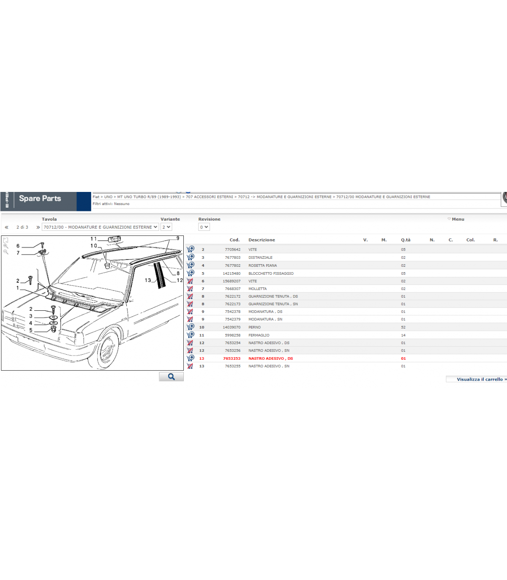
Task: Expand the Revisione dropdown
Action: [204, 227]
